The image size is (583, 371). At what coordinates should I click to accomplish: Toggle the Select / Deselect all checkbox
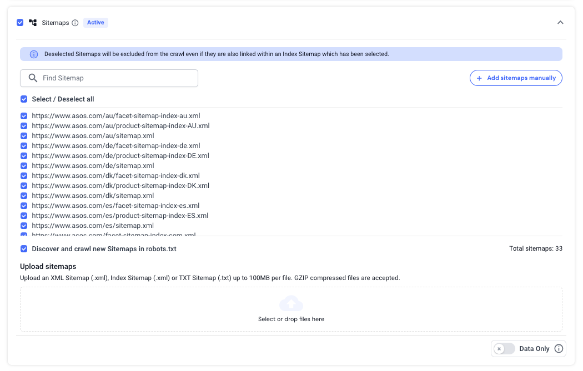(x=24, y=99)
